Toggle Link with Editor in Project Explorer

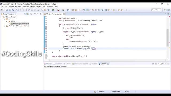(x=28, y=14)
